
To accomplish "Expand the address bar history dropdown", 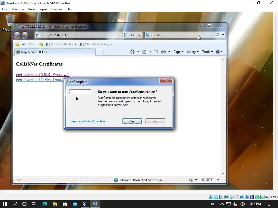I will click(120, 35).
